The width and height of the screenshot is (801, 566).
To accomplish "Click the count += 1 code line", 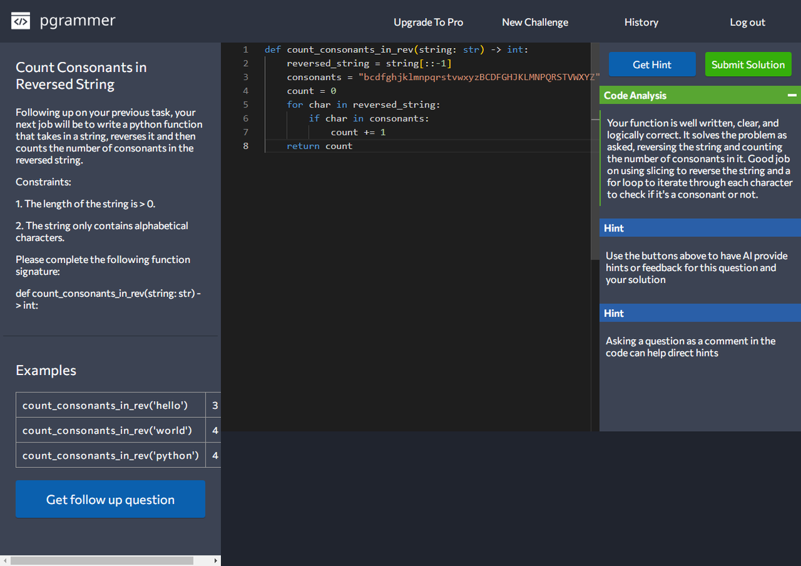I will pos(358,132).
